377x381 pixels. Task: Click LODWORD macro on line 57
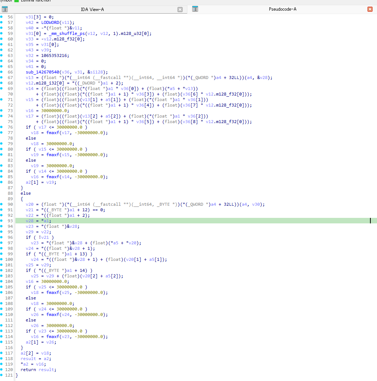coord(50,22)
